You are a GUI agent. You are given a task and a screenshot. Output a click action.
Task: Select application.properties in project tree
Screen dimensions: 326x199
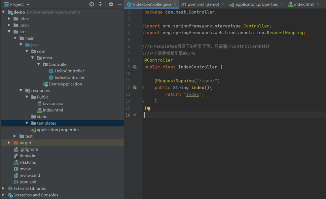[58, 130]
